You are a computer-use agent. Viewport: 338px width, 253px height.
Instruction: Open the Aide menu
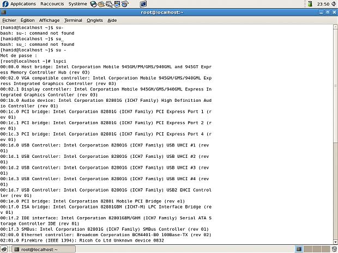pos(112,20)
